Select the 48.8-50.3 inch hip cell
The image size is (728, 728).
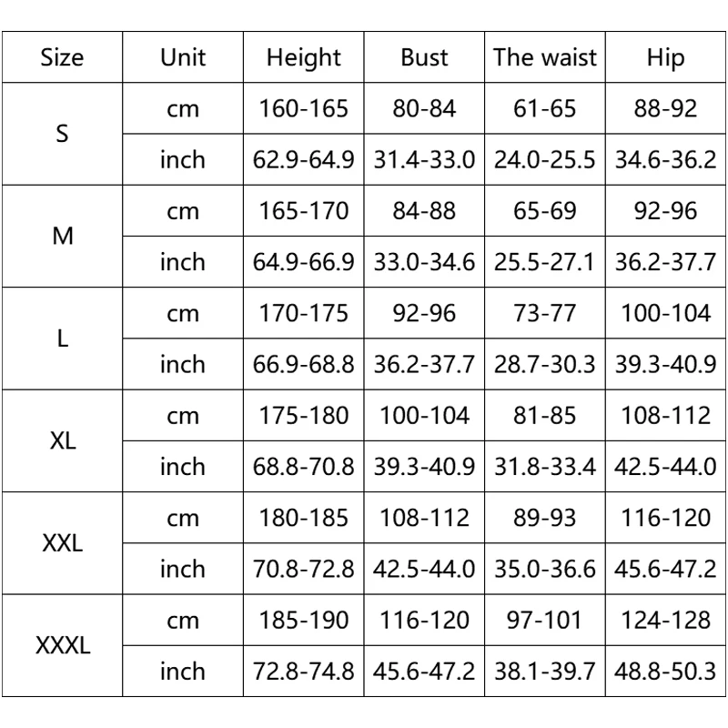tap(665, 672)
